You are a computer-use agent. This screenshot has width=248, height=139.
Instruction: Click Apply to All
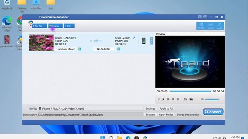(x=166, y=108)
